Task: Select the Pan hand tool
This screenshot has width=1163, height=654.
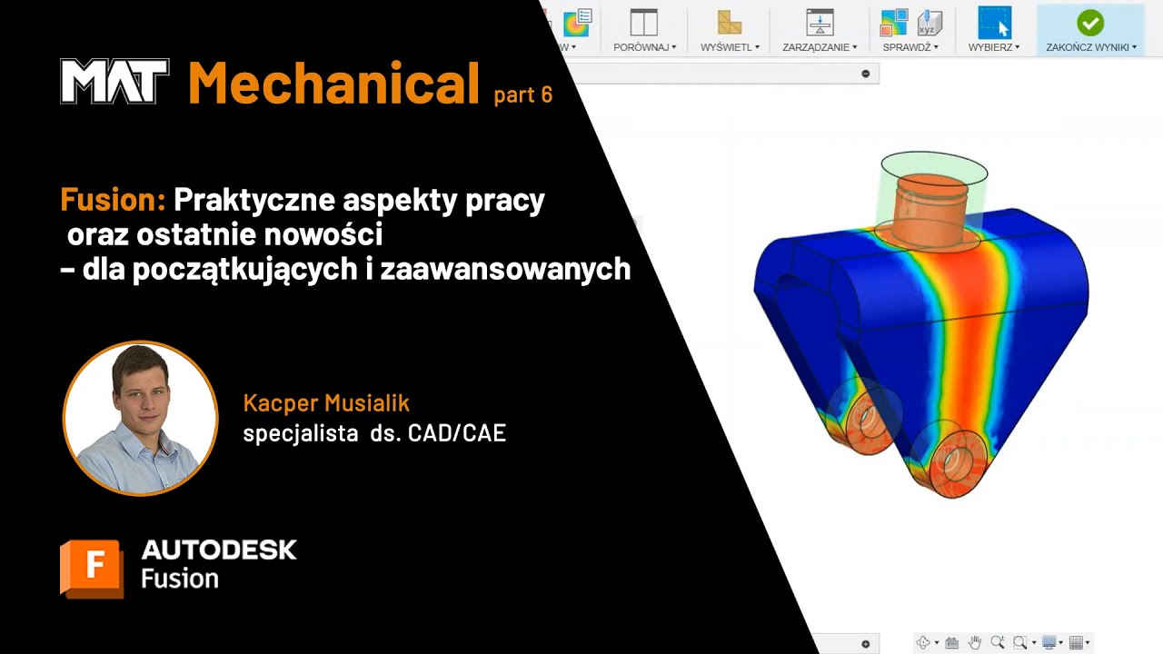Action: coord(975,642)
